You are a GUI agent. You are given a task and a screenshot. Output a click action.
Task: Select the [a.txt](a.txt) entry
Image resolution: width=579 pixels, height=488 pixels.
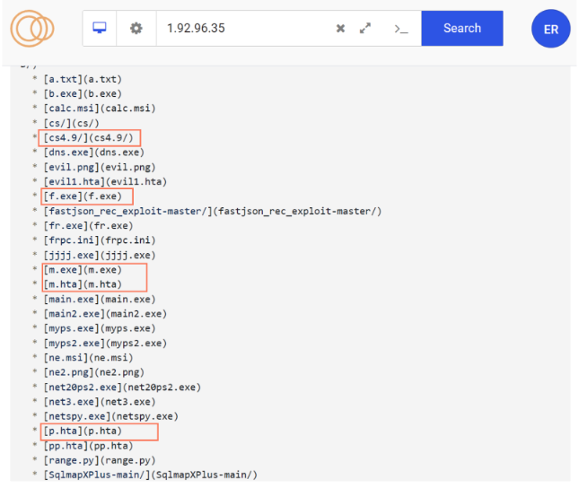(83, 79)
